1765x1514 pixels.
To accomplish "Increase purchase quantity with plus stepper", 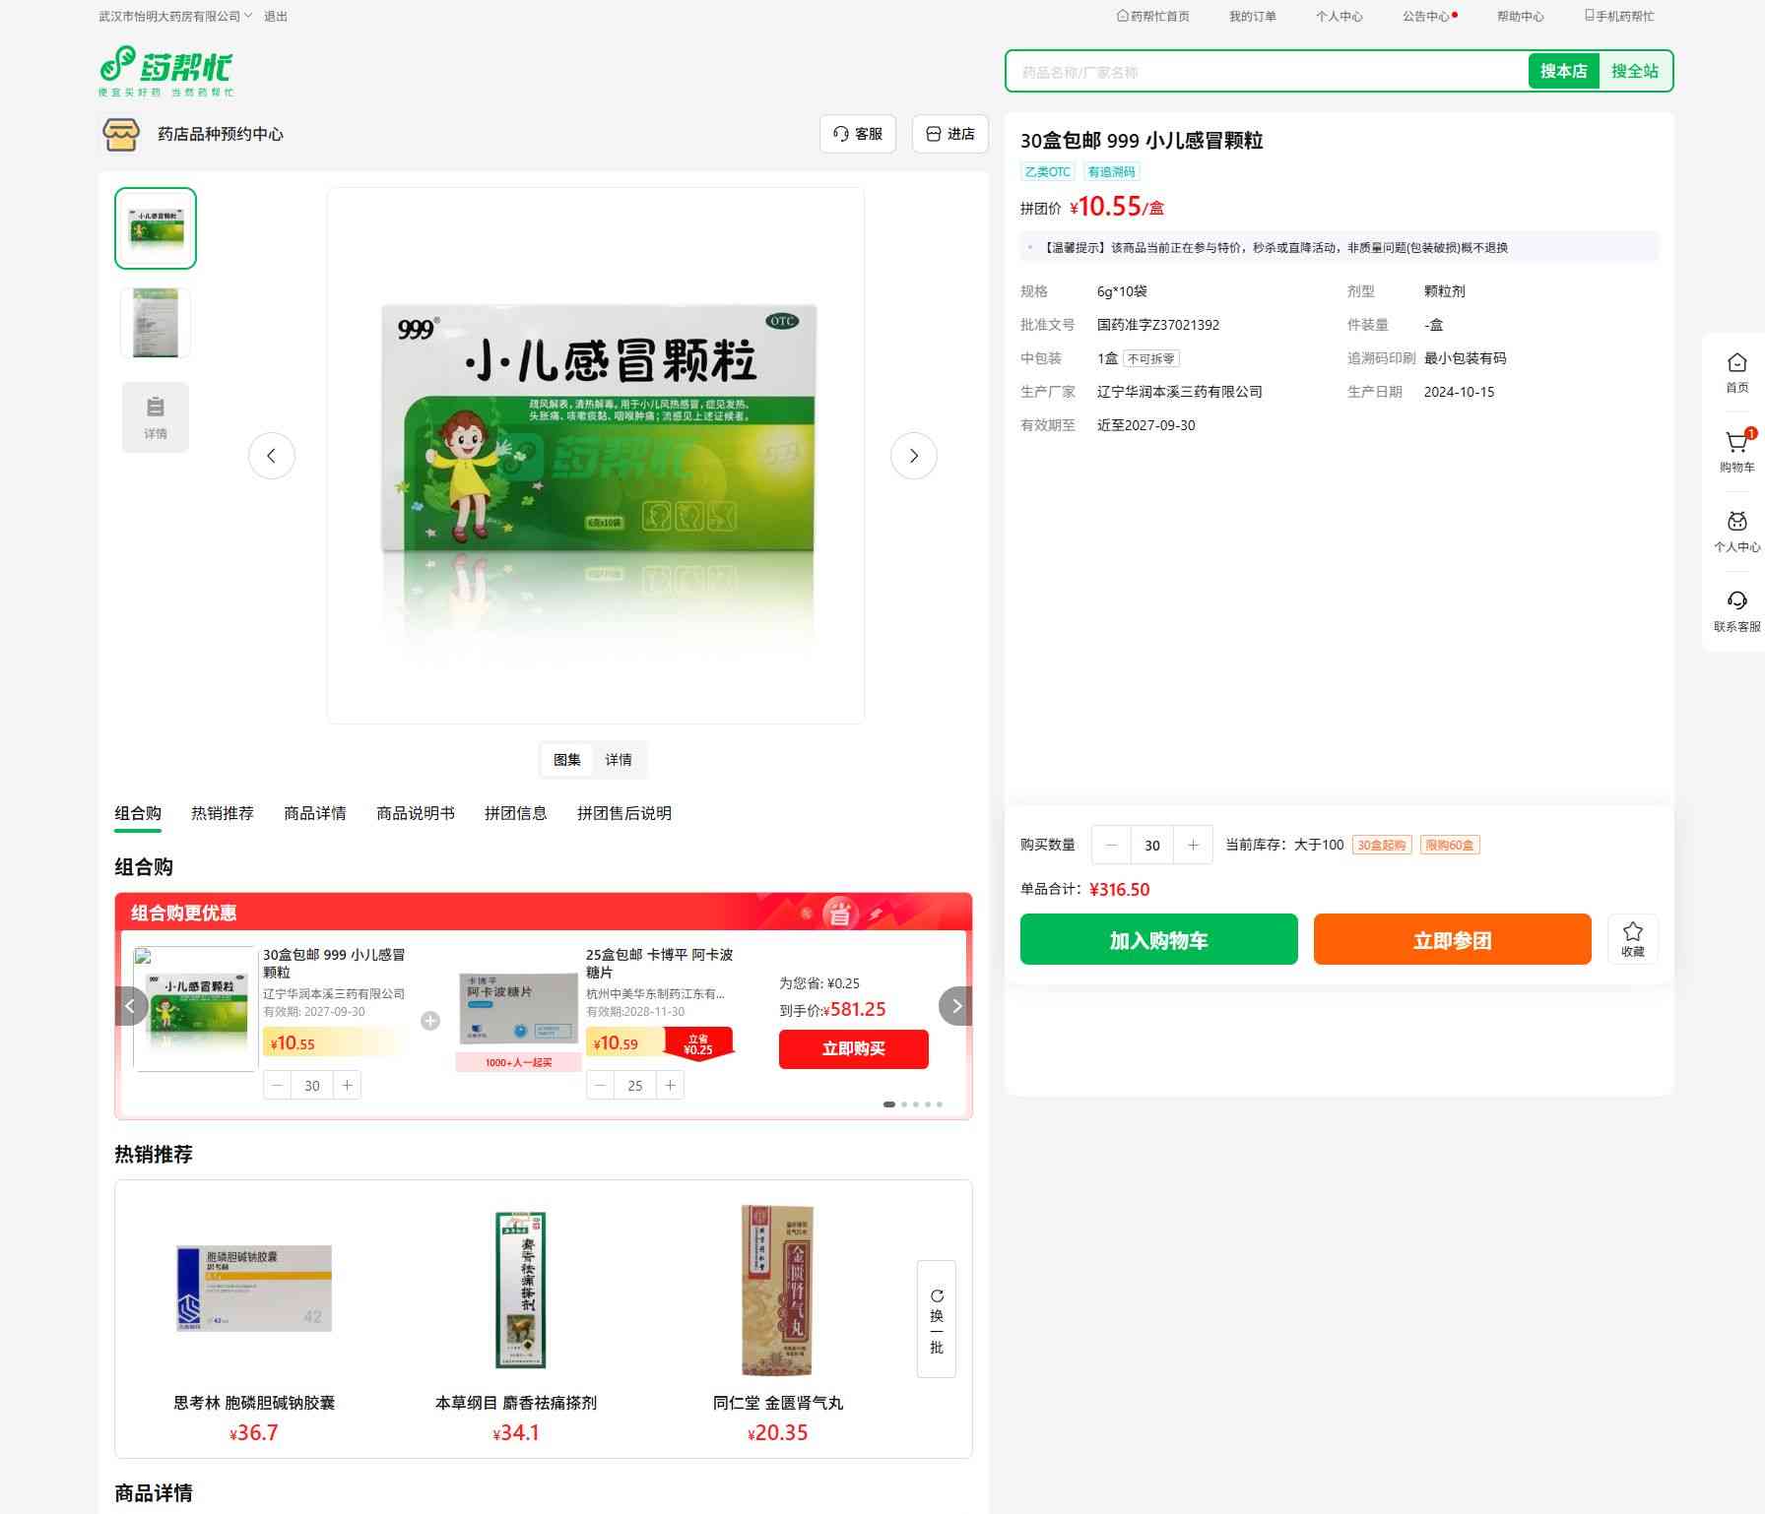I will (x=1193, y=845).
